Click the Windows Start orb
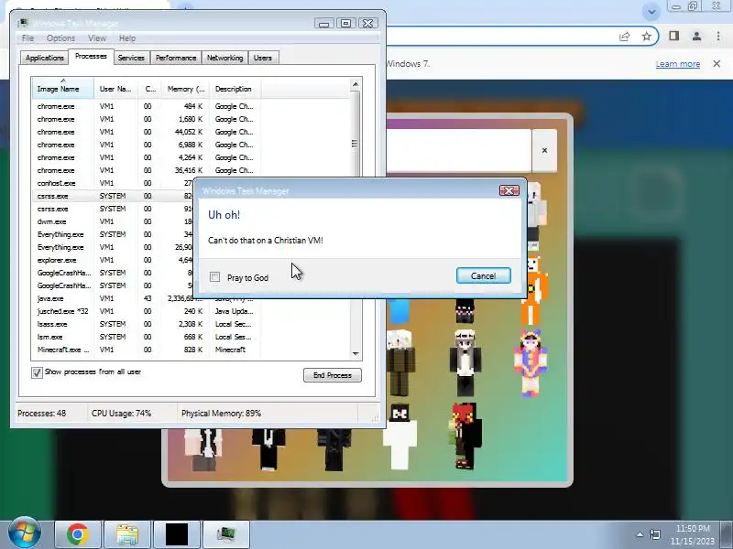This screenshot has height=549, width=733. pyautogui.click(x=25, y=533)
